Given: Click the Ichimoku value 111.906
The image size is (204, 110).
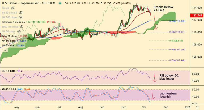Looking at the screenshot, I should [51, 22].
